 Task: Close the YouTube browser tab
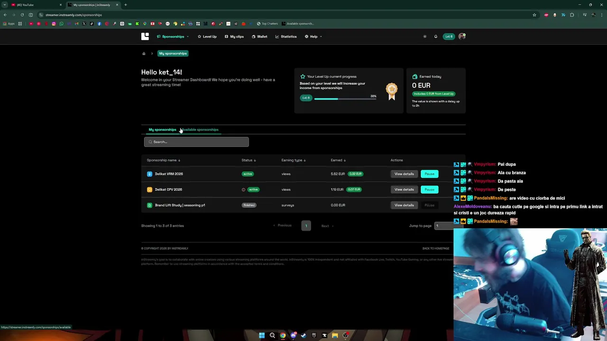[60, 5]
